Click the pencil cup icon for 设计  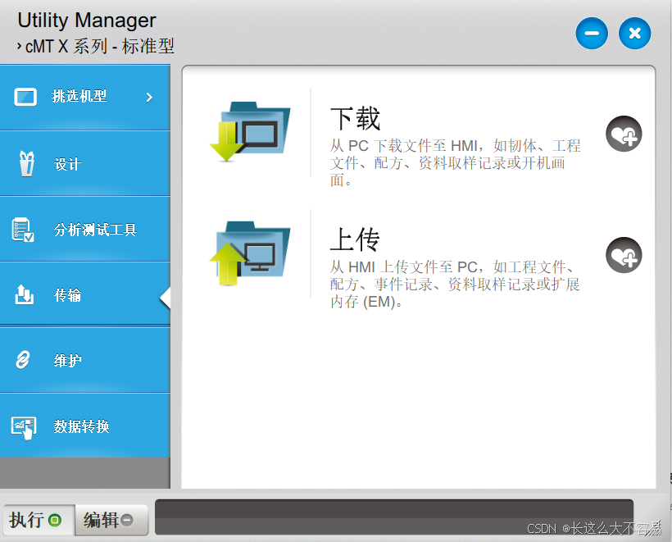tap(26, 163)
